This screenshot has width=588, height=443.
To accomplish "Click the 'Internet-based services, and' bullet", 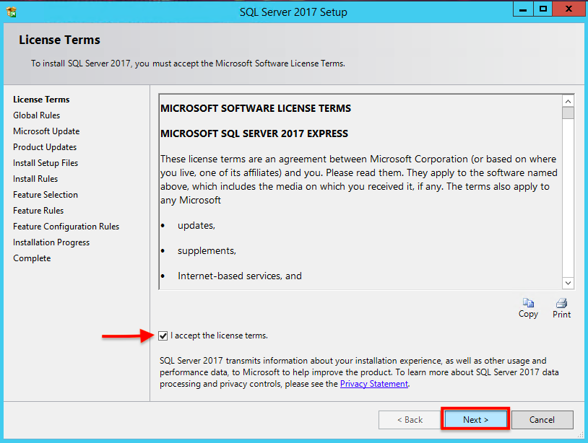I will point(240,276).
